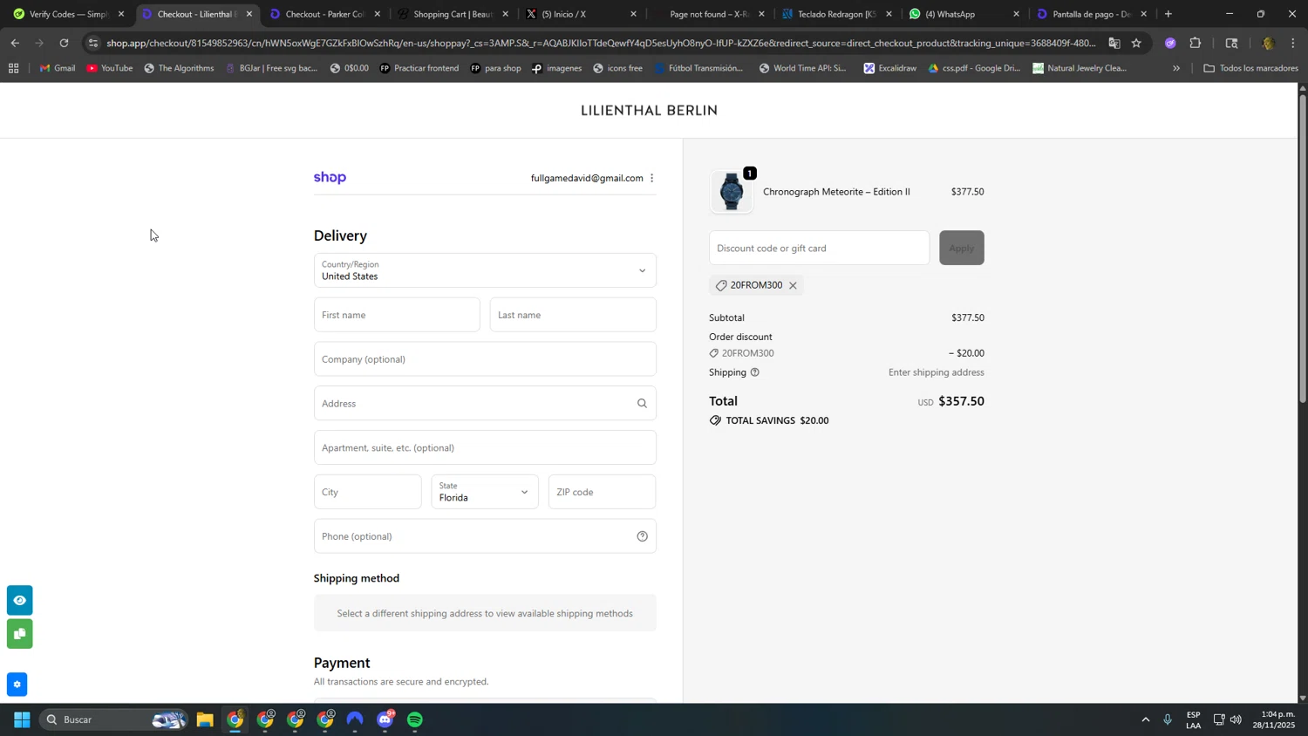Image resolution: width=1308 pixels, height=736 pixels.
Task: Click the Apply discount button
Action: 961,248
